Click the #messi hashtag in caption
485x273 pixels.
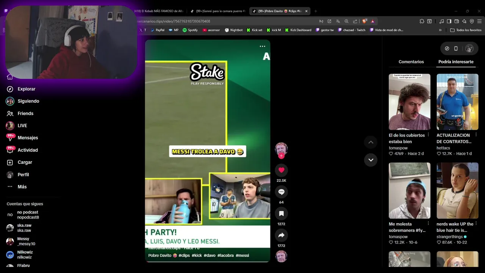[242, 256]
